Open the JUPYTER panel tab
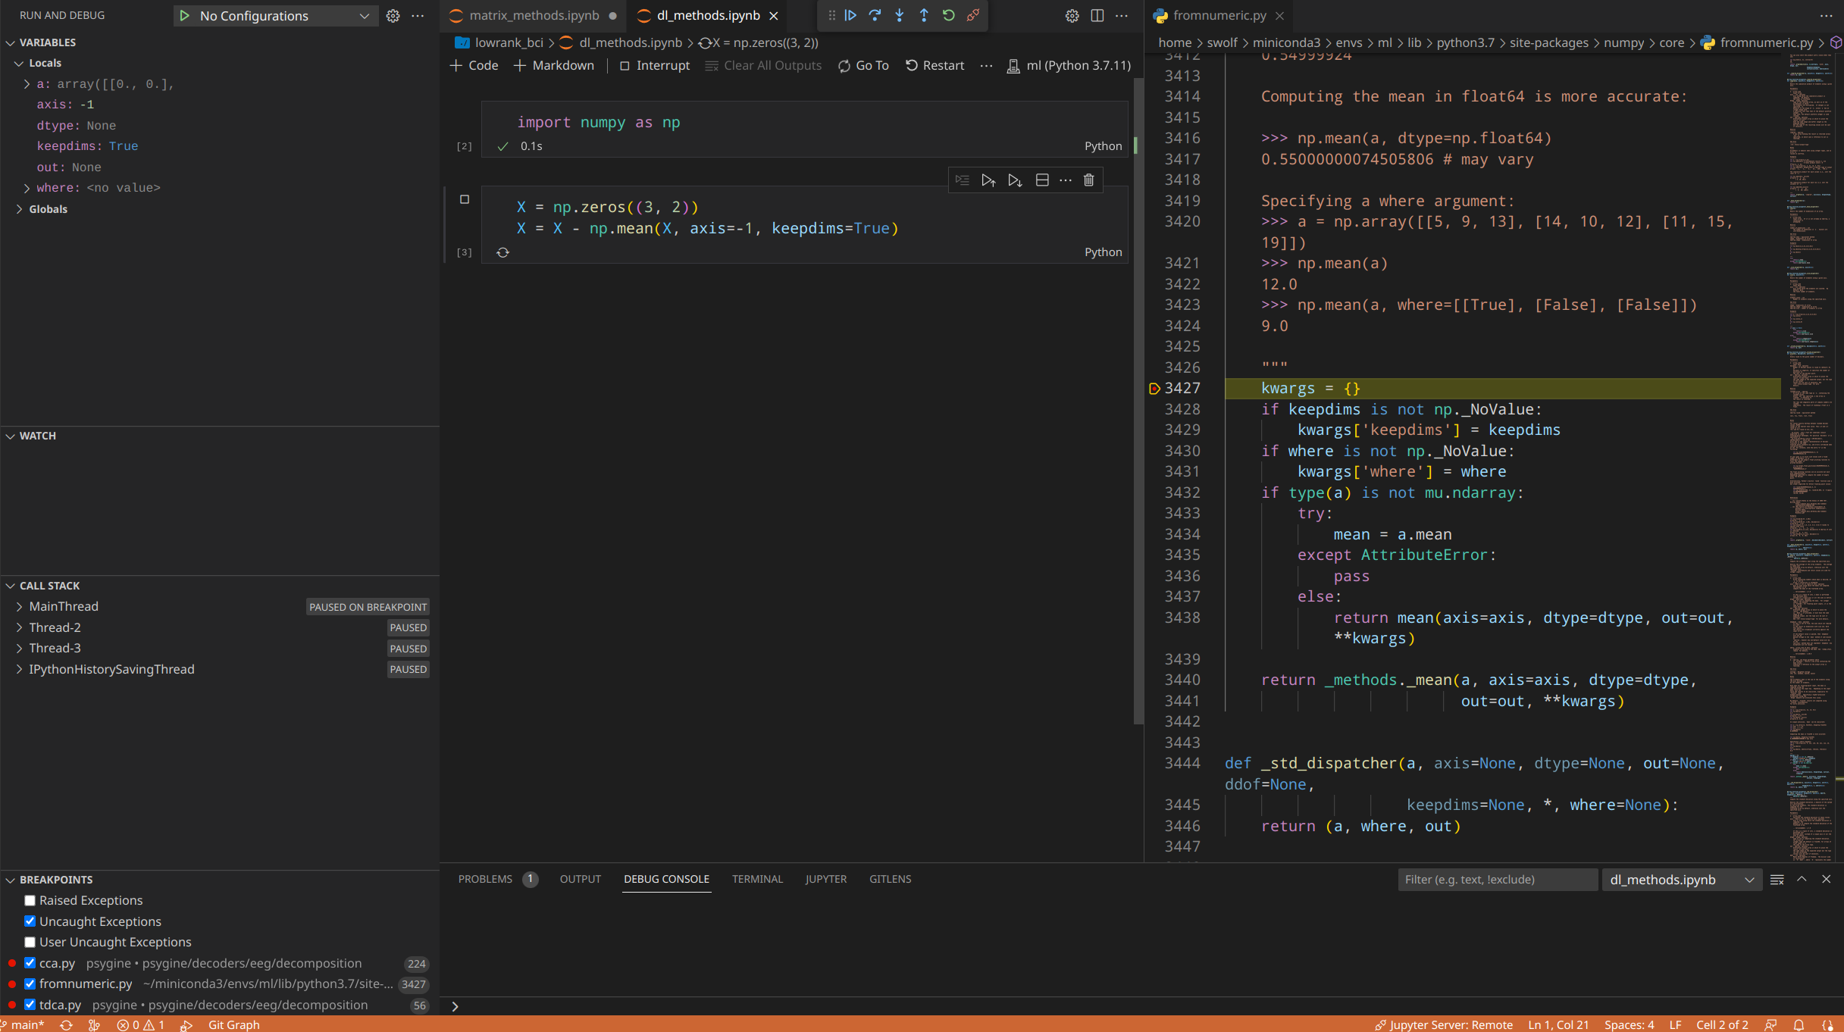This screenshot has height=1032, width=1844. click(x=825, y=879)
